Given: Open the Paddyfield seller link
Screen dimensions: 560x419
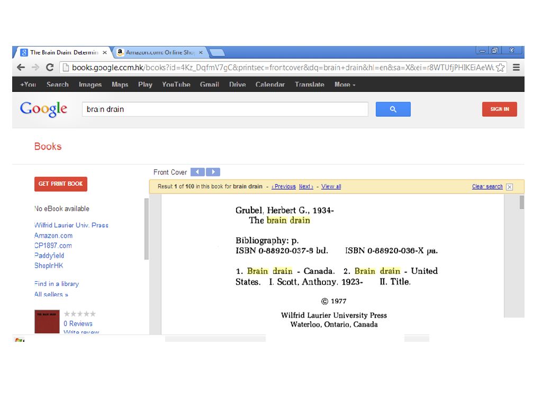Looking at the screenshot, I should point(49,256).
